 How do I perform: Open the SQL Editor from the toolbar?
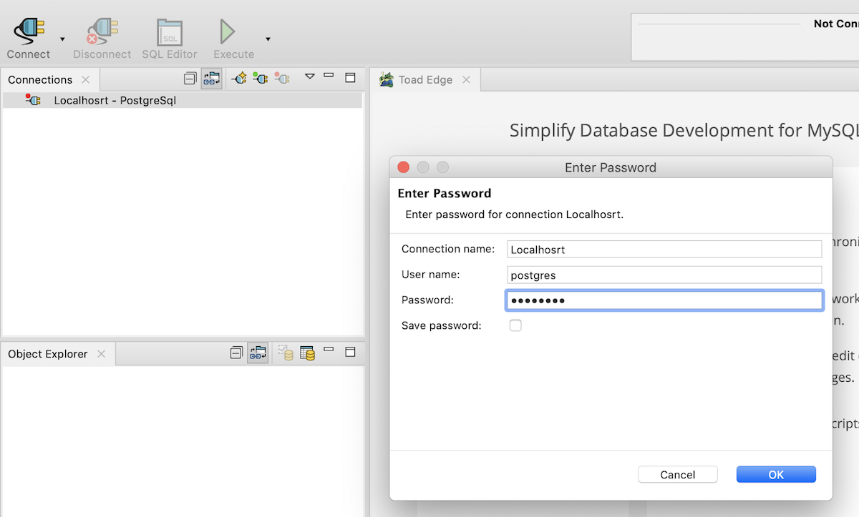coord(170,32)
